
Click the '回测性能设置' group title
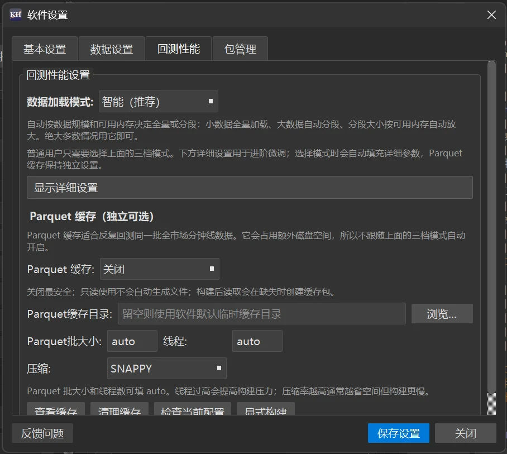pos(58,75)
